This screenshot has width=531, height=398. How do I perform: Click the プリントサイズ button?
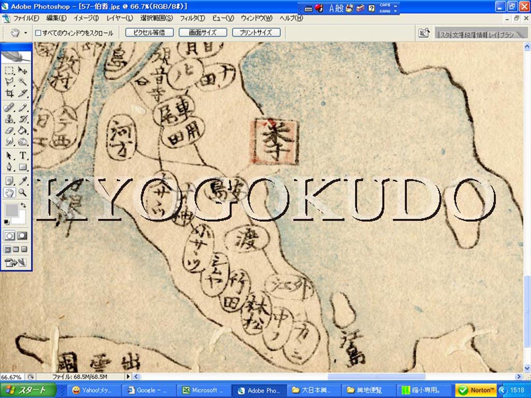tap(256, 33)
